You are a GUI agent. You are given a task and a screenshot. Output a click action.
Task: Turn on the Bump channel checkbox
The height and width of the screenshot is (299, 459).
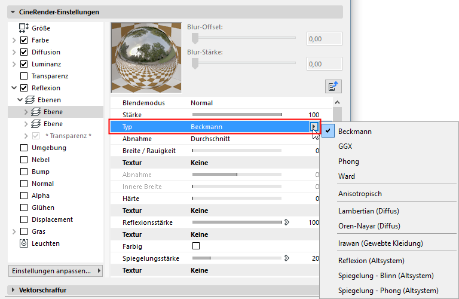24,172
